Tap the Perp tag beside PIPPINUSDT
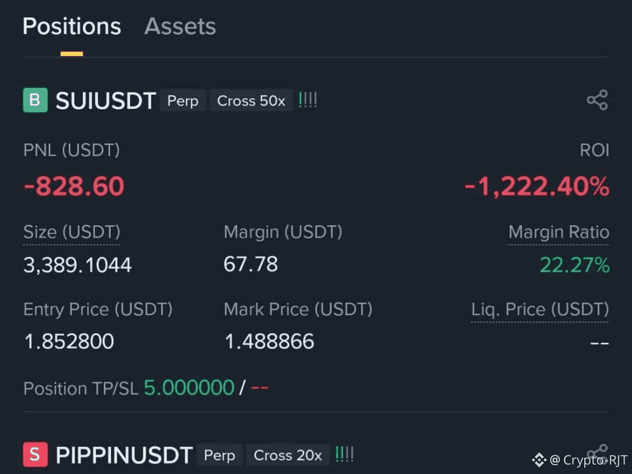632x474 pixels. (220, 455)
